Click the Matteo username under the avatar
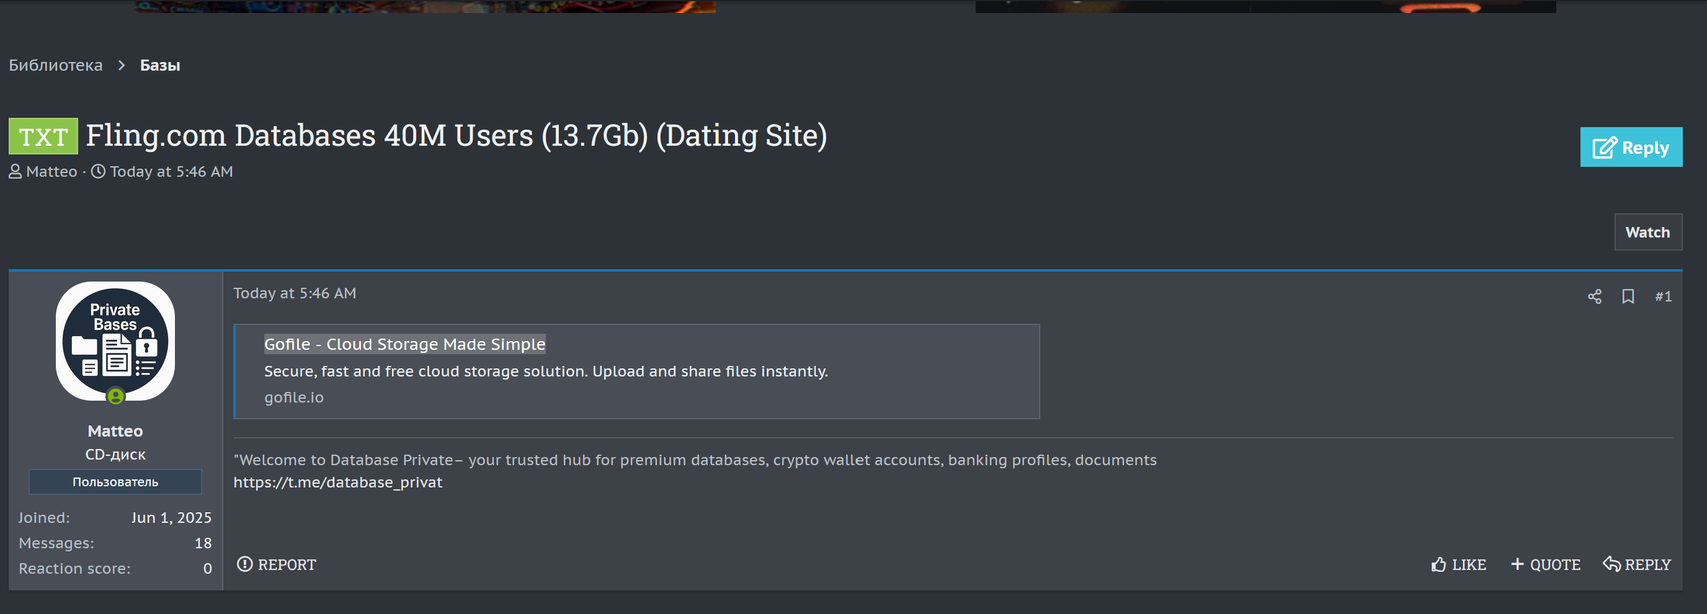Screen dimensions: 1707x614 point(115,431)
